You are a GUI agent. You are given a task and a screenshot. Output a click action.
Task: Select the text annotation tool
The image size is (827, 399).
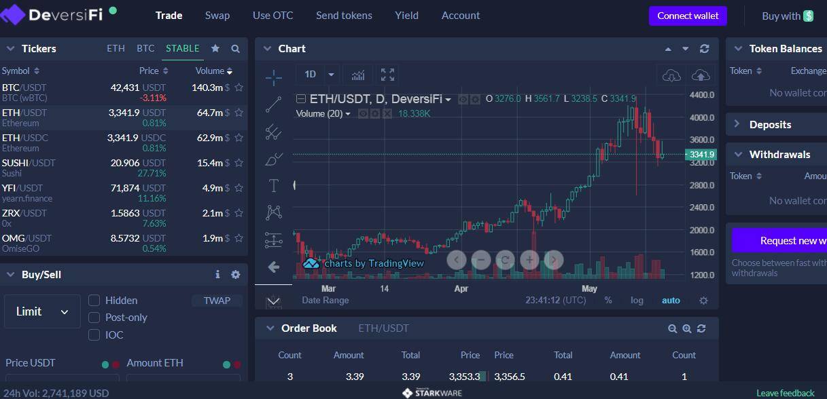[274, 186]
